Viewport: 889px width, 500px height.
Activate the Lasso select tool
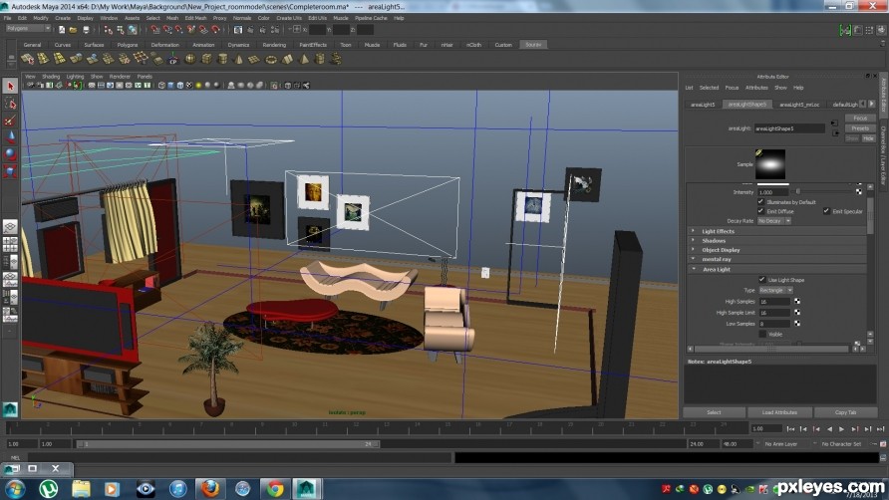(10, 104)
